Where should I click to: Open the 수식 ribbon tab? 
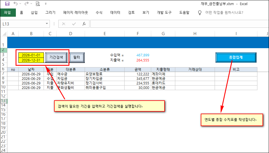click(99, 12)
